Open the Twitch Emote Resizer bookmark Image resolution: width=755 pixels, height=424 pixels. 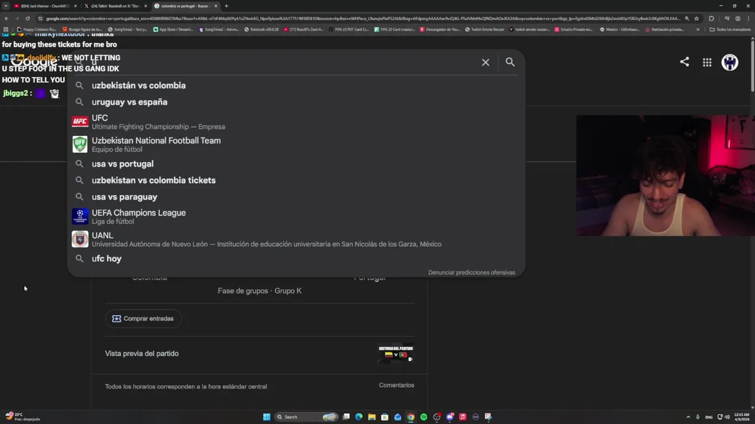tap(484, 29)
